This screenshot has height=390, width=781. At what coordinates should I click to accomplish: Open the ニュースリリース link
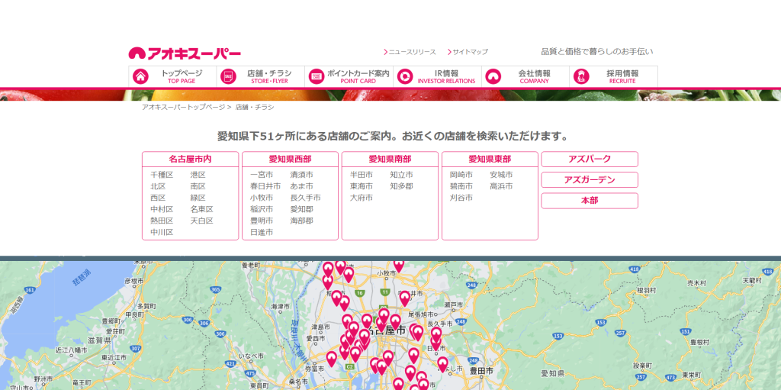[x=412, y=52]
